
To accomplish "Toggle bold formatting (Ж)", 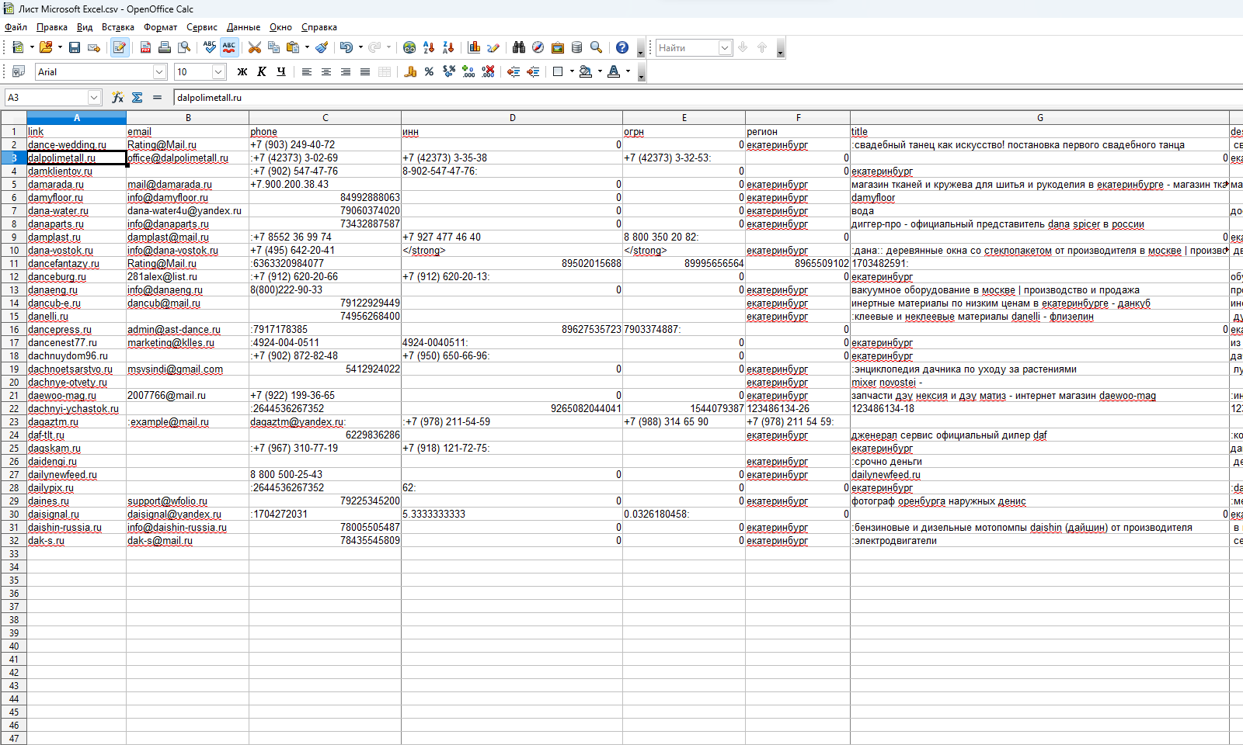I will tap(242, 71).
